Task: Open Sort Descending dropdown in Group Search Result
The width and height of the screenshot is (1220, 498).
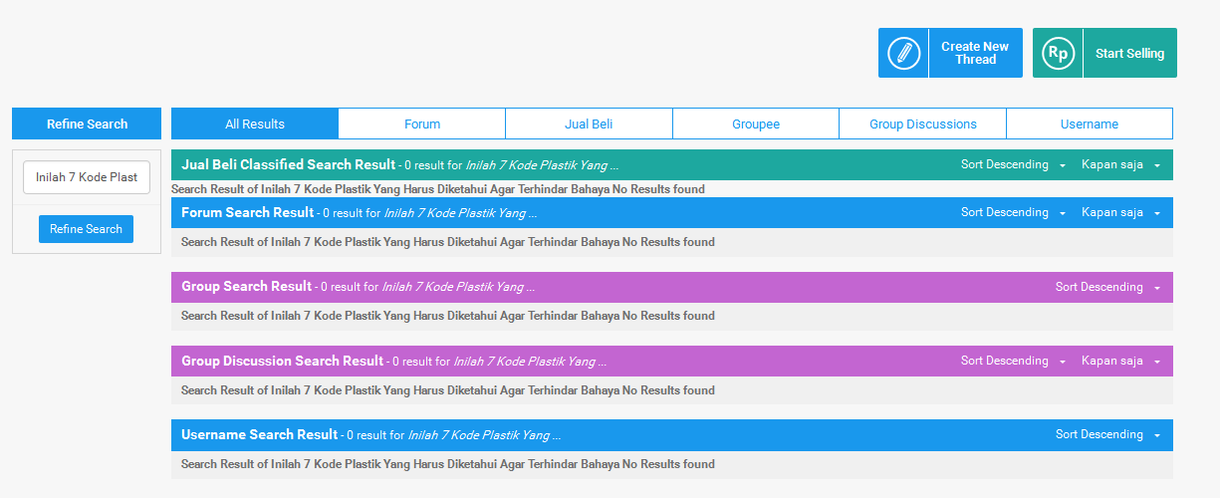Action: (1107, 287)
